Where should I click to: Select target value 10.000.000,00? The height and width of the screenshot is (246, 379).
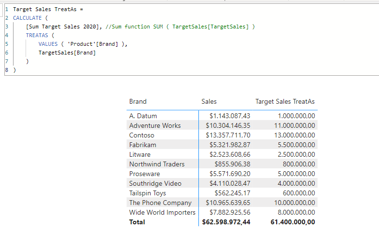pos(295,203)
